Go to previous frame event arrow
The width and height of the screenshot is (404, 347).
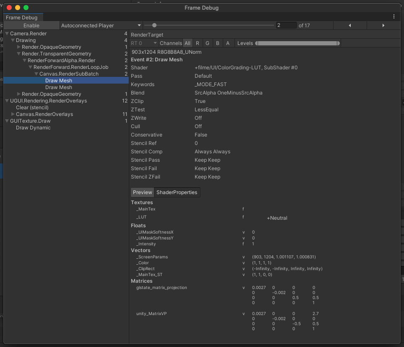pyautogui.click(x=350, y=26)
